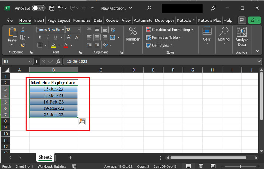
Task: Toggle the AutoSave switch
Action: 38,8
